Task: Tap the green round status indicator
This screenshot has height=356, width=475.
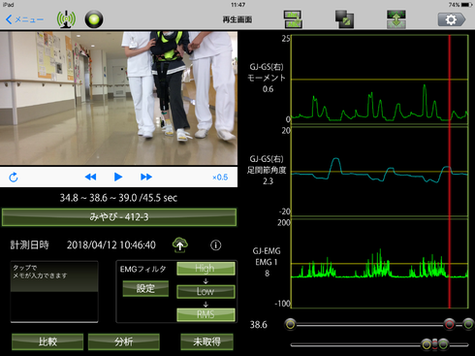Action: 94,19
